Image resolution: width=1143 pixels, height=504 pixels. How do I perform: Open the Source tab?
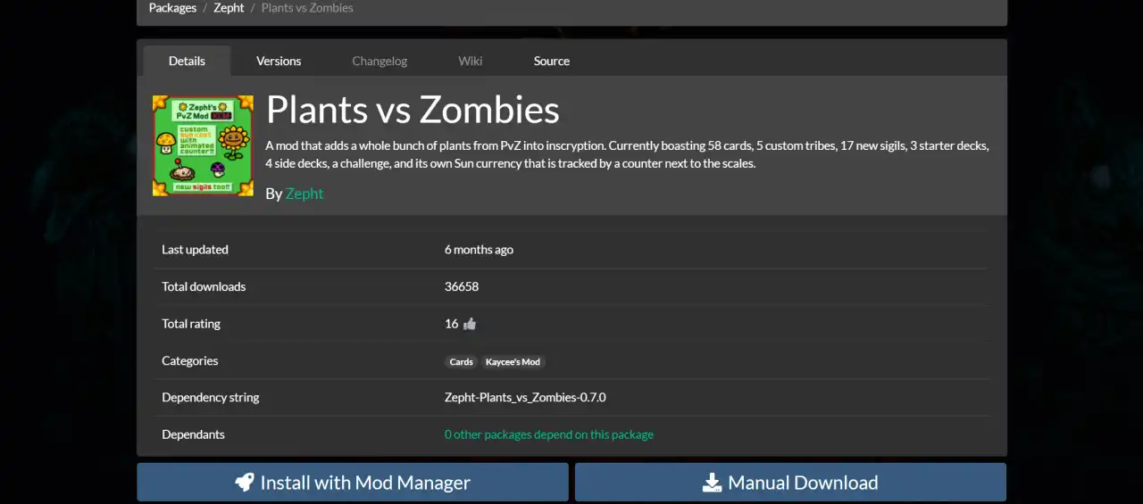click(x=552, y=61)
